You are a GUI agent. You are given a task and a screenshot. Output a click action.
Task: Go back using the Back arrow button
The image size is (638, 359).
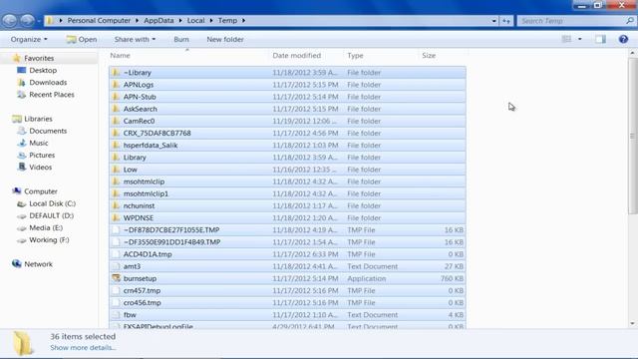click(9, 20)
